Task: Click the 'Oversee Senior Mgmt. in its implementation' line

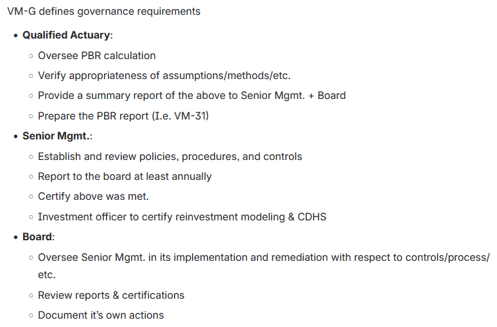Action: 263,257
